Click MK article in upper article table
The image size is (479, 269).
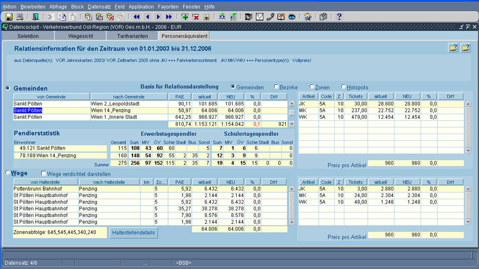coord(308,110)
